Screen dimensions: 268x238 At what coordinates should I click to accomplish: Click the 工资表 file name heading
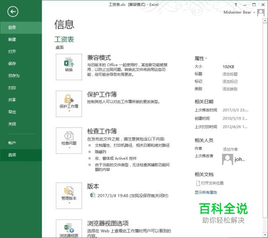click(x=64, y=39)
